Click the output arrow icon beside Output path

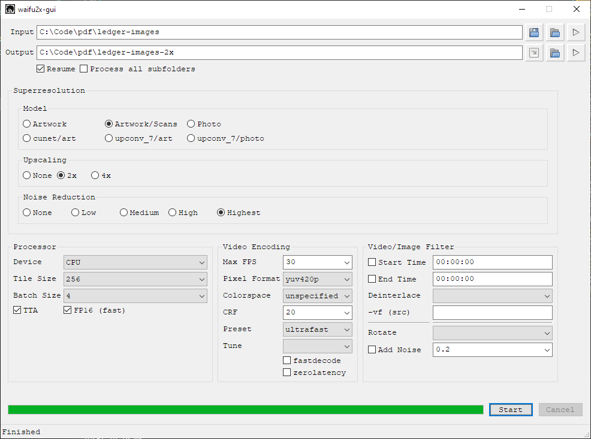[x=533, y=53]
